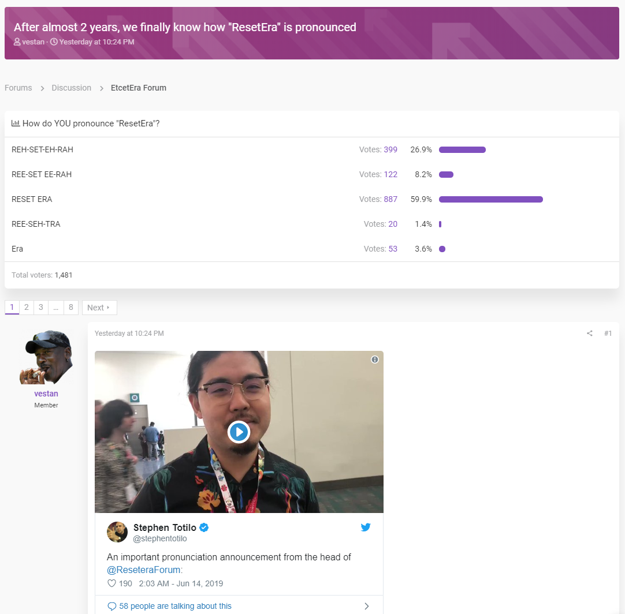Click the thread title text in banner
Viewport: 625px width, 614px height.
click(185, 27)
